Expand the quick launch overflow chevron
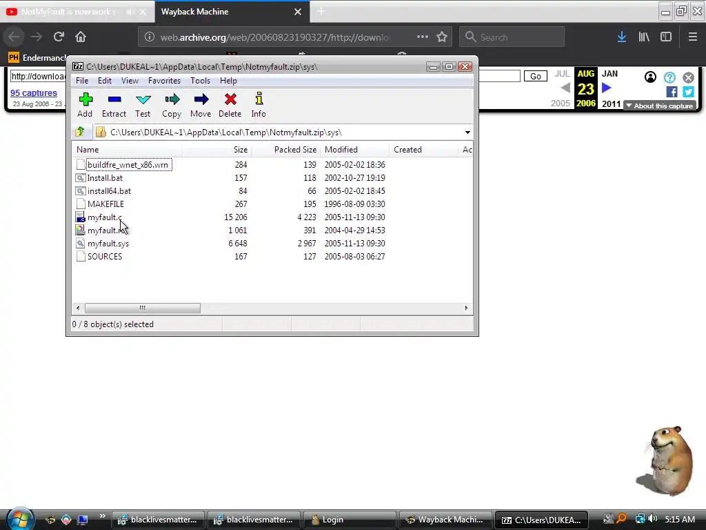706x530 pixels. [x=102, y=516]
